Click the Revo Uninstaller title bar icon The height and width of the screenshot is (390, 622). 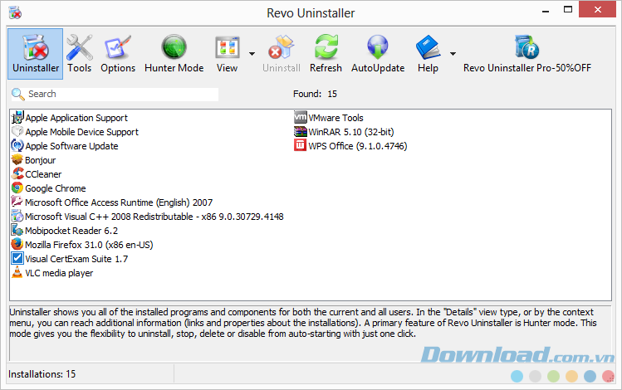click(x=15, y=12)
